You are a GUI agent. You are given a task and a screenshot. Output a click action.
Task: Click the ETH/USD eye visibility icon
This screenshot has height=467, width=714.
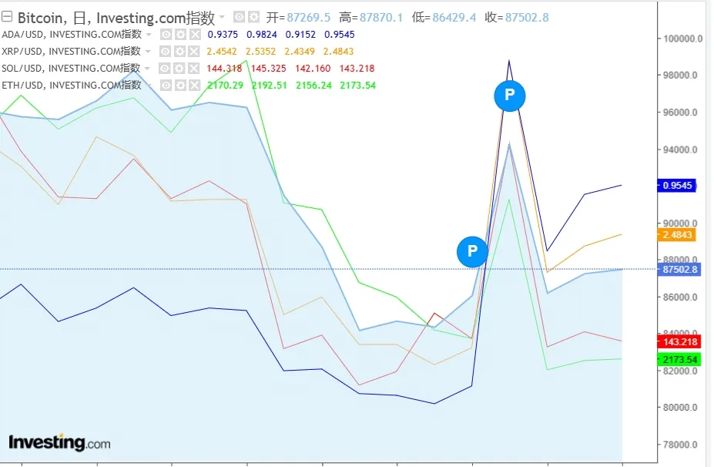click(166, 86)
